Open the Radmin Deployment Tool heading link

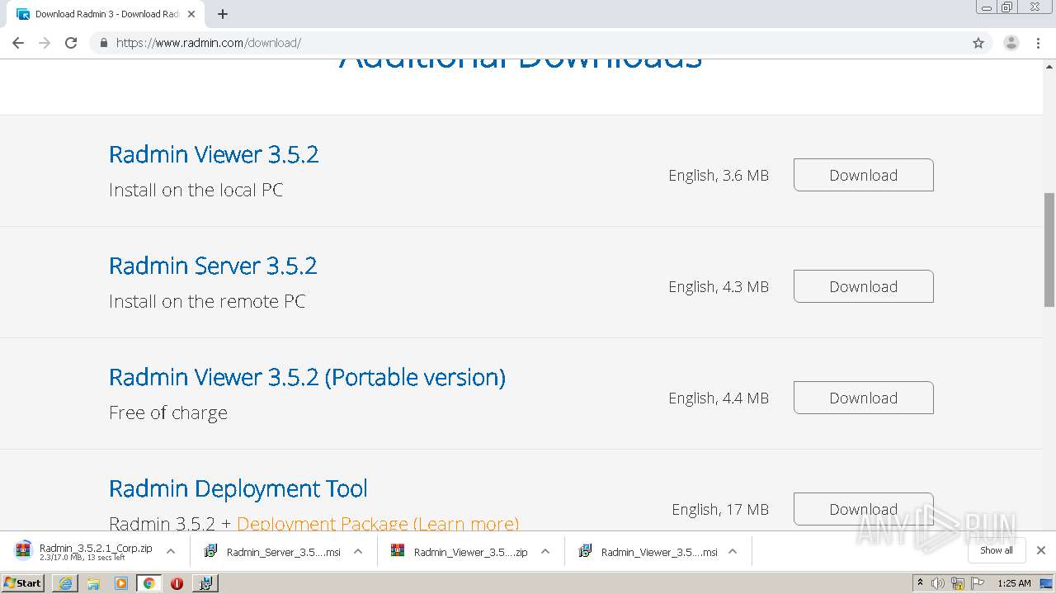[x=238, y=488]
